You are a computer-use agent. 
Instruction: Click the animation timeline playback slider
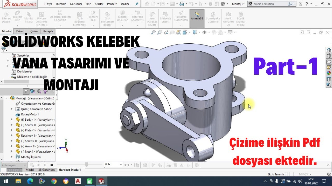click(87, 165)
